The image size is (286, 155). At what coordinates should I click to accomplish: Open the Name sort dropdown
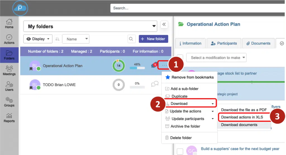(76, 39)
